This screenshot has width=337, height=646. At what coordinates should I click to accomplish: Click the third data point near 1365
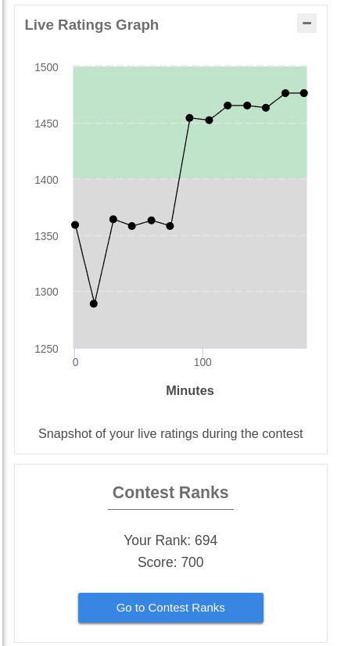click(113, 219)
